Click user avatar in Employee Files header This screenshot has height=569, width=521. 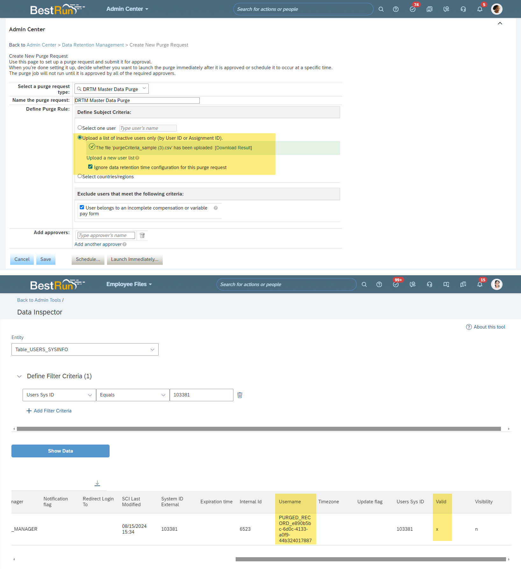tap(497, 284)
